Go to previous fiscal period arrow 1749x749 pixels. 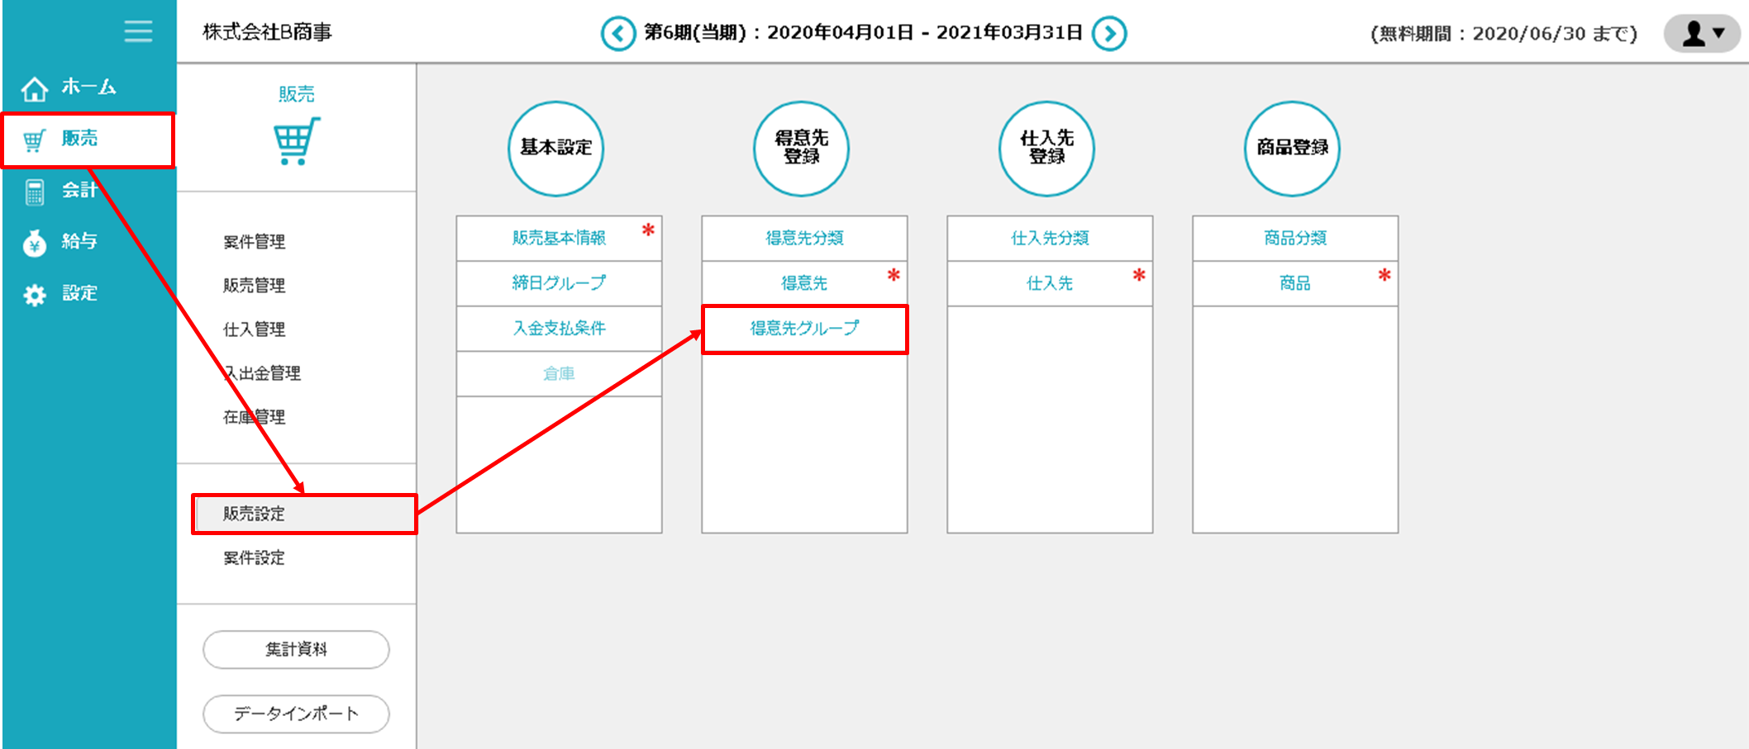point(617,34)
